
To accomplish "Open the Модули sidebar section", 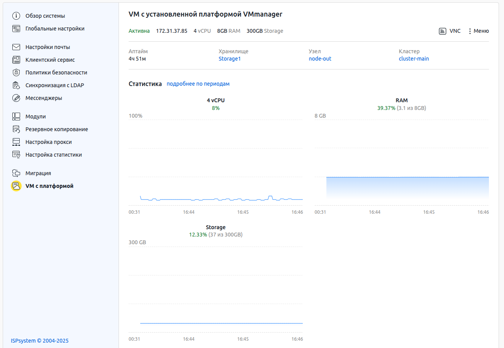I will point(36,117).
